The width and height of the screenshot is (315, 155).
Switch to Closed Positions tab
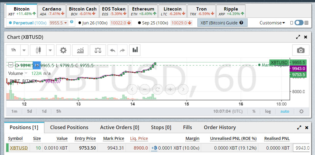point(69,127)
